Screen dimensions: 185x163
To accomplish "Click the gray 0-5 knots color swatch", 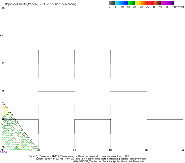I will 112,3.
